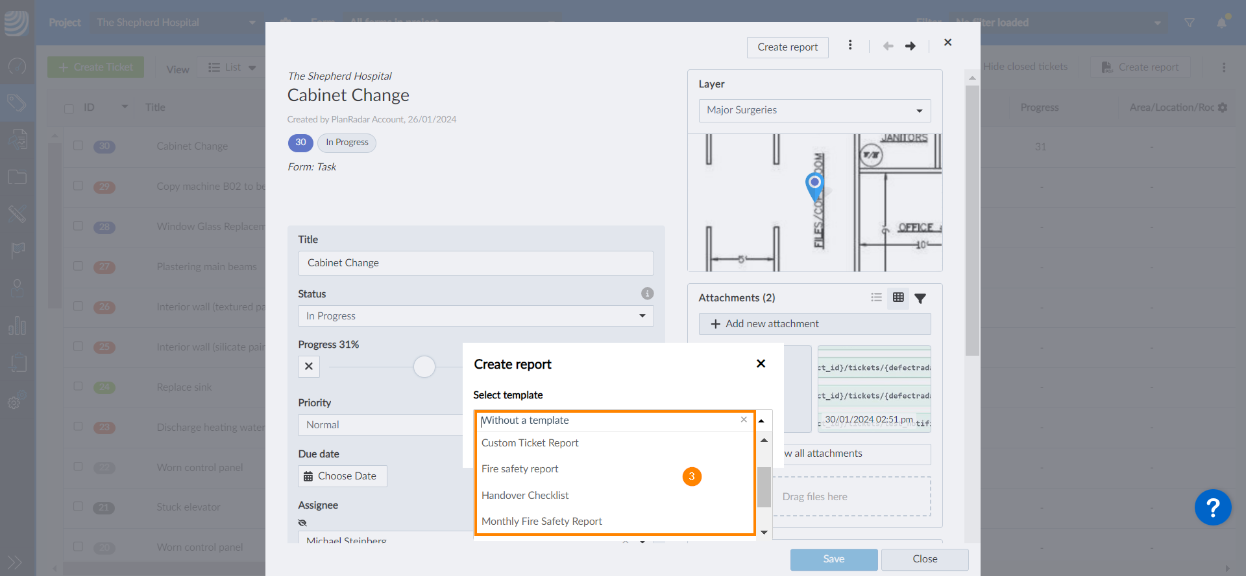Click the Add new attachment button
The width and height of the screenshot is (1246, 576).
[x=814, y=324]
